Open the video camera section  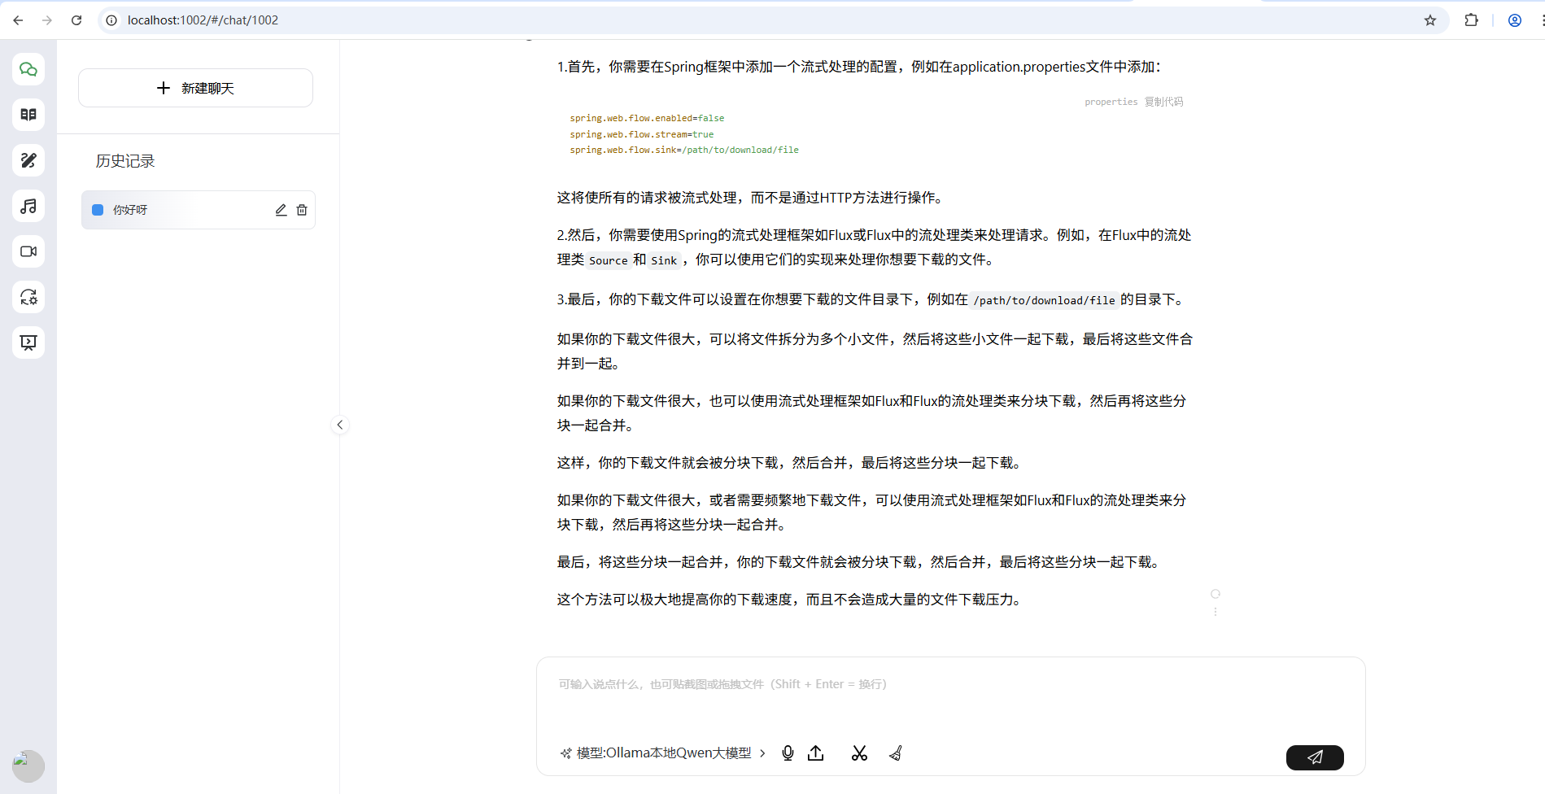click(x=28, y=251)
